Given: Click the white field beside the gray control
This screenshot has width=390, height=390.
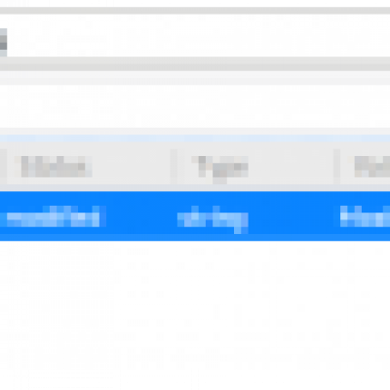Looking at the screenshot, I should click(198, 36).
